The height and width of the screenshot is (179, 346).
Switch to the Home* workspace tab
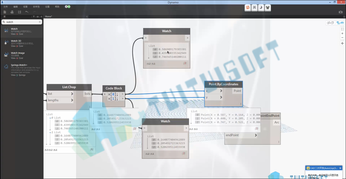click(48, 16)
